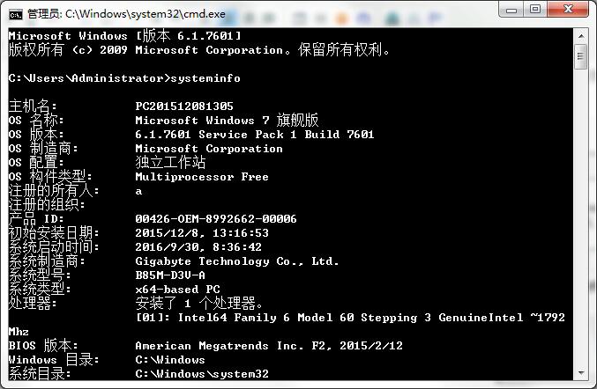Click system directory C:\Windows\system32
The width and height of the screenshot is (597, 389).
[x=202, y=373]
